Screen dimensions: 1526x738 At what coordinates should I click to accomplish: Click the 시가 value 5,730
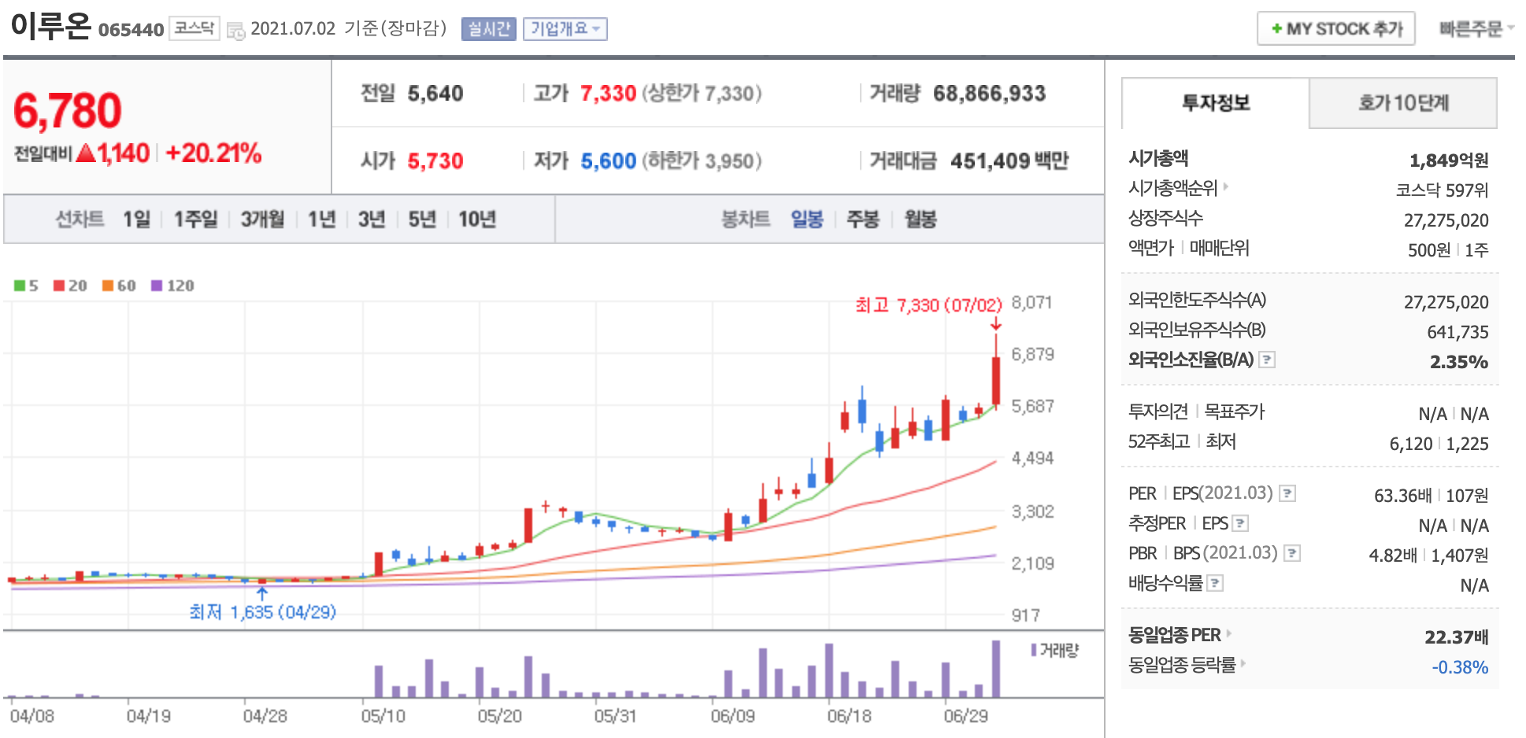pyautogui.click(x=435, y=161)
